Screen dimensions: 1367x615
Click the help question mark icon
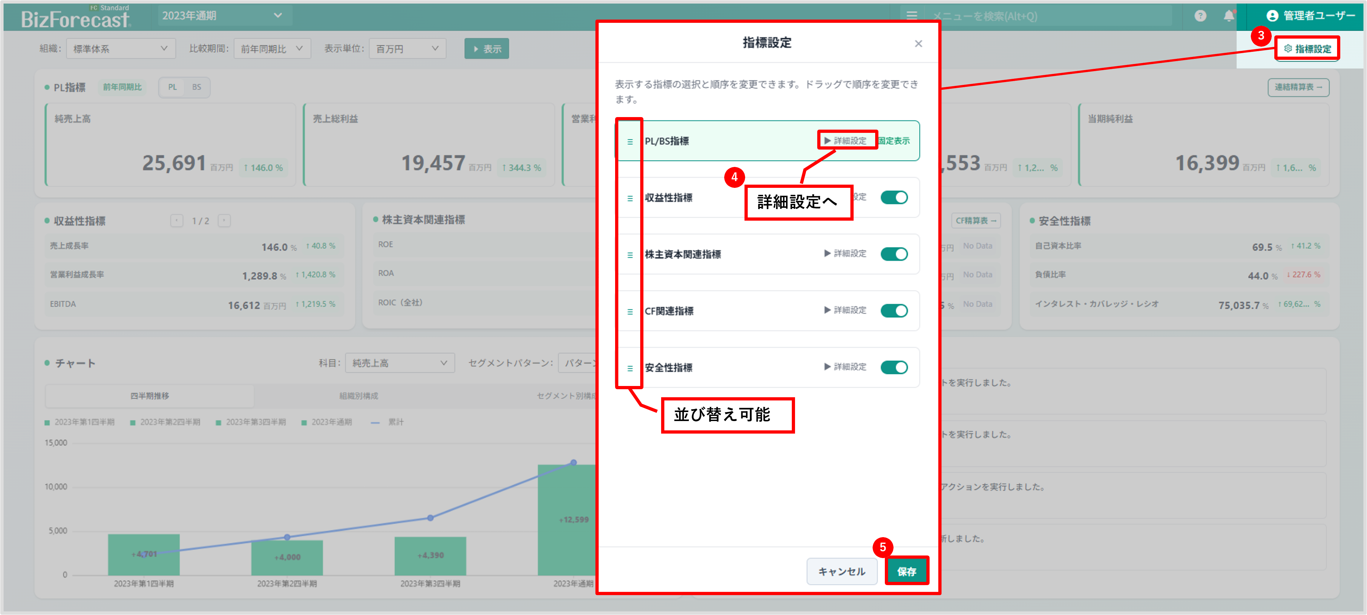click(x=1200, y=16)
